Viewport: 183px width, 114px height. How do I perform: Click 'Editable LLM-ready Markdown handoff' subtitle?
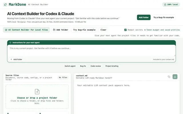pos(94,78)
